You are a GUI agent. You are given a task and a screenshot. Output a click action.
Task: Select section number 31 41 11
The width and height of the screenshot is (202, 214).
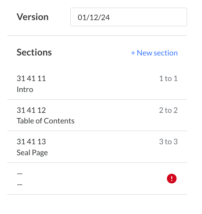click(31, 79)
